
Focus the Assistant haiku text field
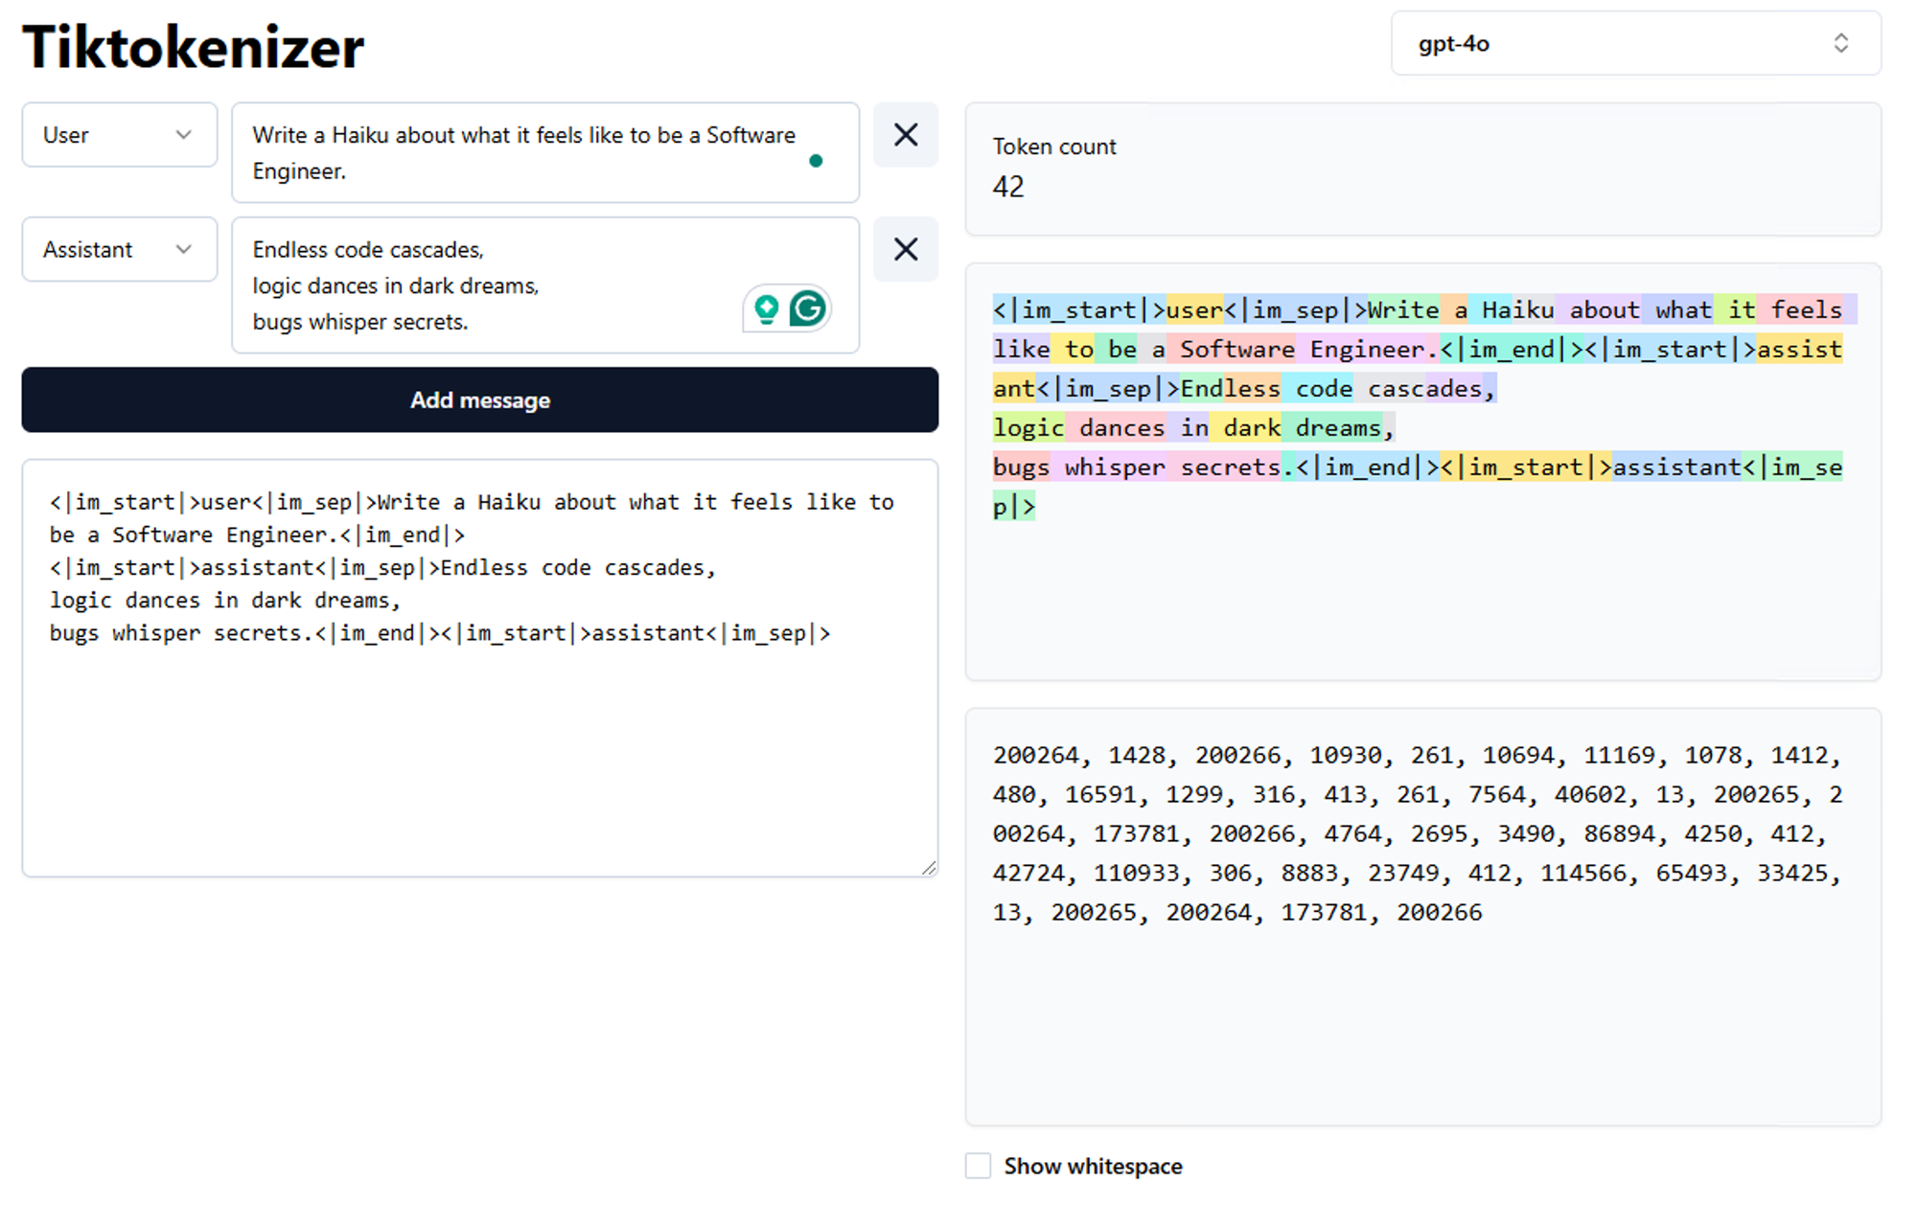pyautogui.click(x=479, y=285)
